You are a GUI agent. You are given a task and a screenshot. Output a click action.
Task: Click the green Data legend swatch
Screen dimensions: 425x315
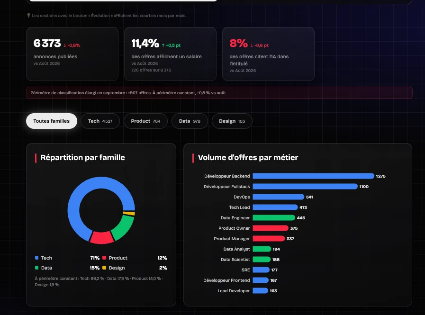click(x=36, y=268)
